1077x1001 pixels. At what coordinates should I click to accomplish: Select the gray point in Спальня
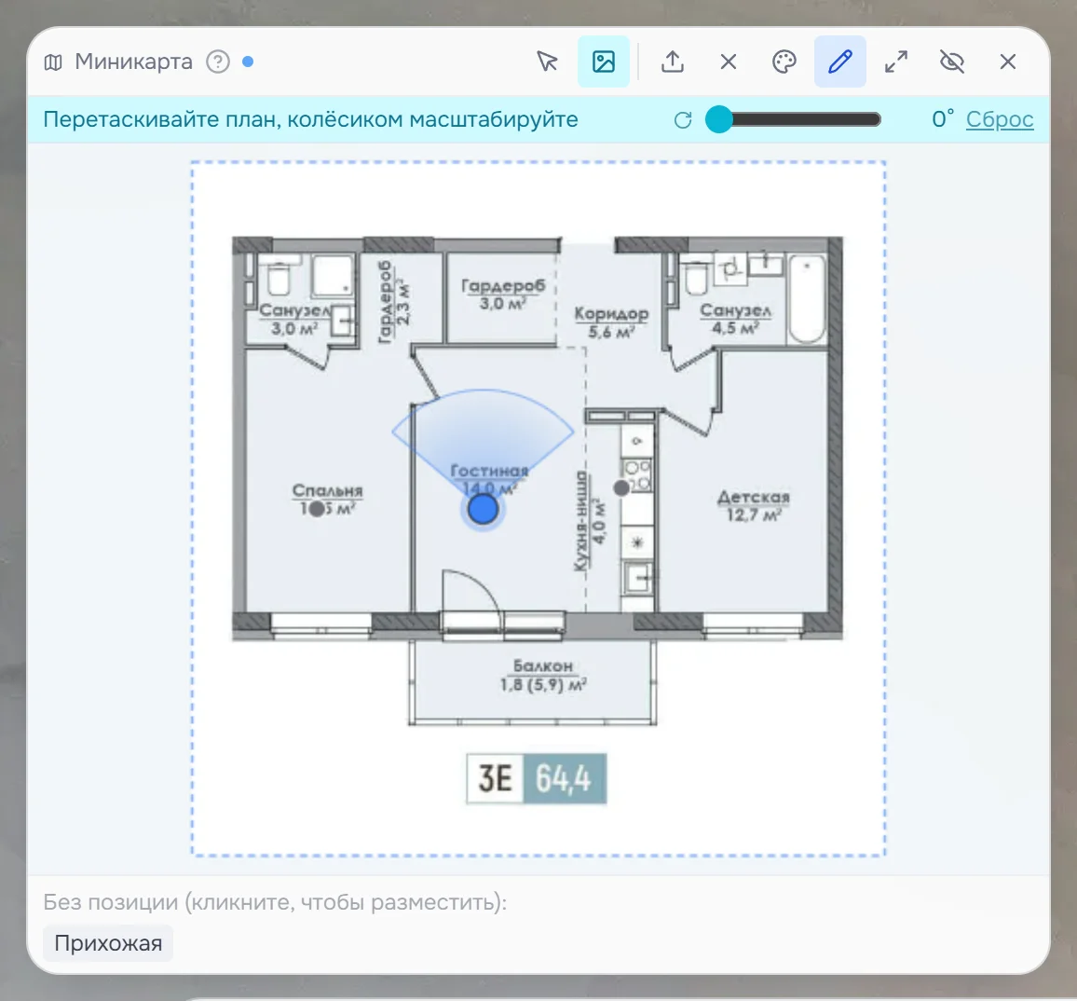317,509
